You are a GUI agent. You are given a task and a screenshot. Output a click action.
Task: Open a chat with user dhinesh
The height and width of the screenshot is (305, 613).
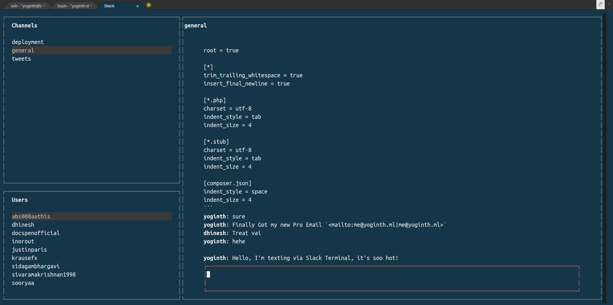tap(23, 225)
